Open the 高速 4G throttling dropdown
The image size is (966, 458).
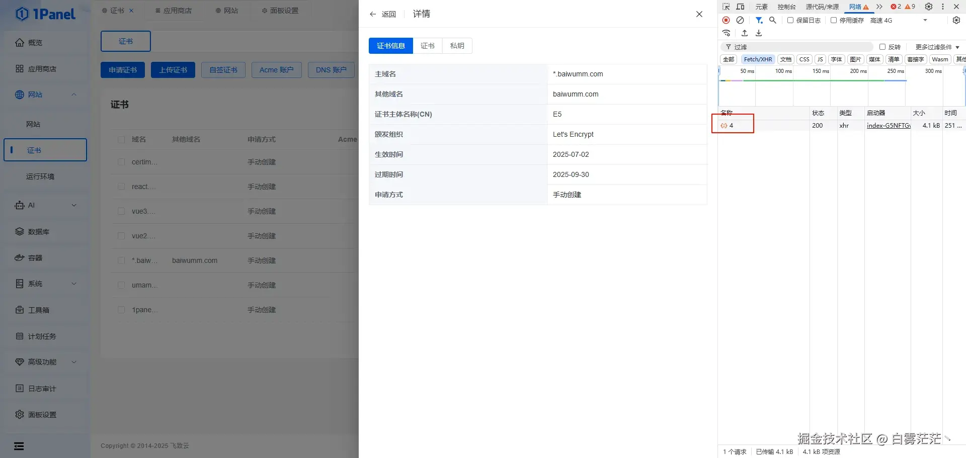899,20
